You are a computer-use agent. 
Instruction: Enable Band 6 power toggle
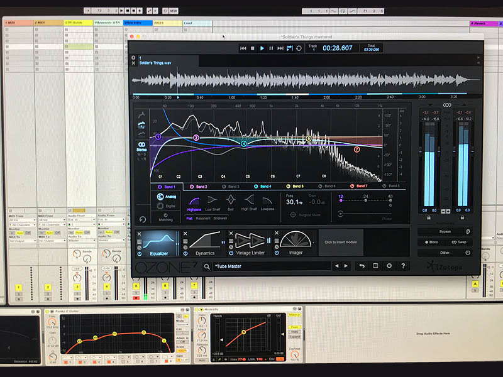coord(320,186)
